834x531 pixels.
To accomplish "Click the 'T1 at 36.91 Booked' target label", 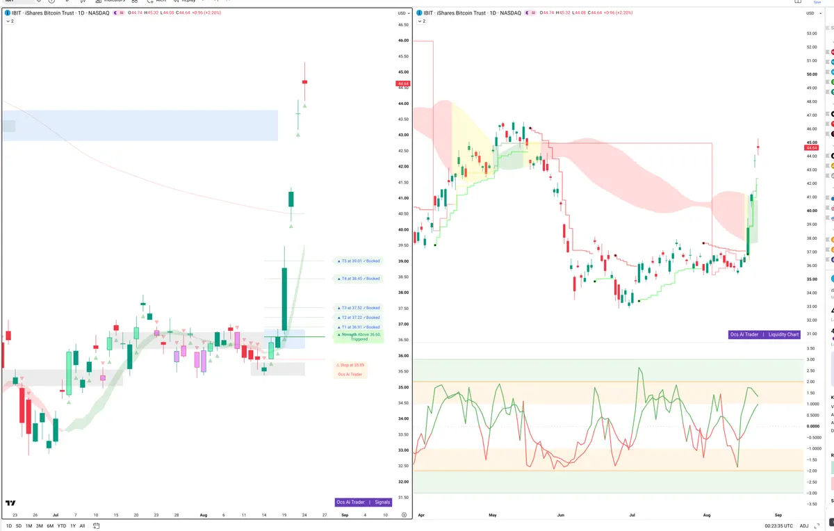I will click(358, 327).
